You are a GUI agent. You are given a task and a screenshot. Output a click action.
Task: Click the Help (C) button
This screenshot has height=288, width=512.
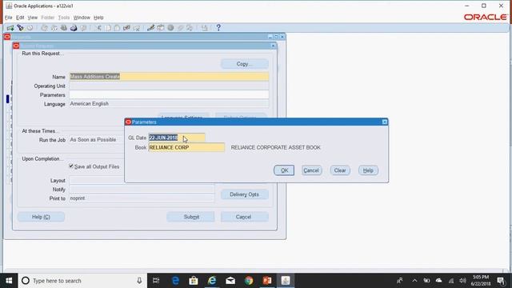point(41,217)
